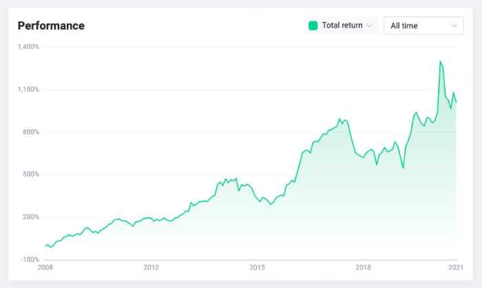482x288 pixels.
Task: Click the chevron inside All time box
Action: point(454,25)
